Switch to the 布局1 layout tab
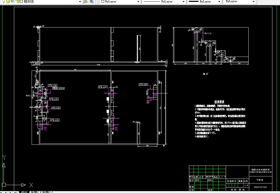Image resolution: width=280 pixels, height=193 pixels. (35, 192)
